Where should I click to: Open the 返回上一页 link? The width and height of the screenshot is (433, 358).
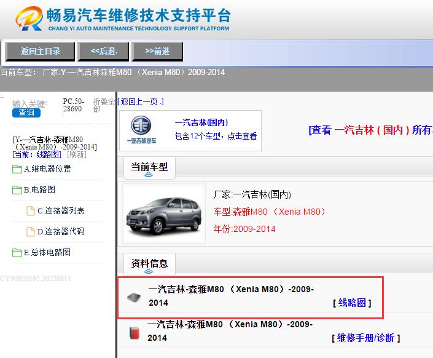[x=141, y=102]
